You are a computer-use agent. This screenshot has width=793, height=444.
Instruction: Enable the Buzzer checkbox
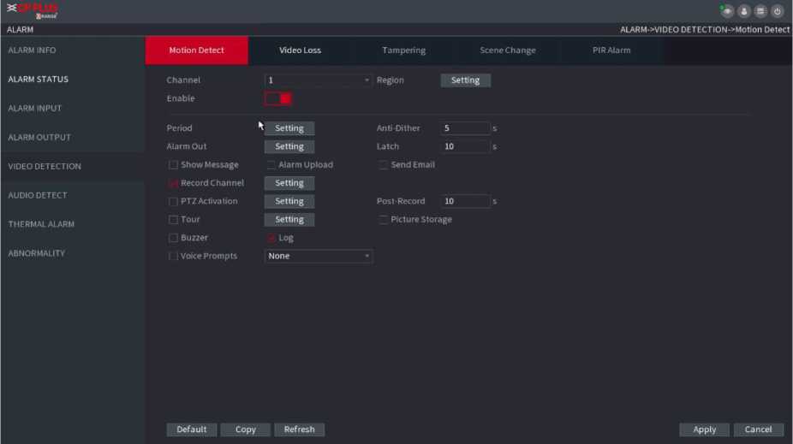click(174, 238)
